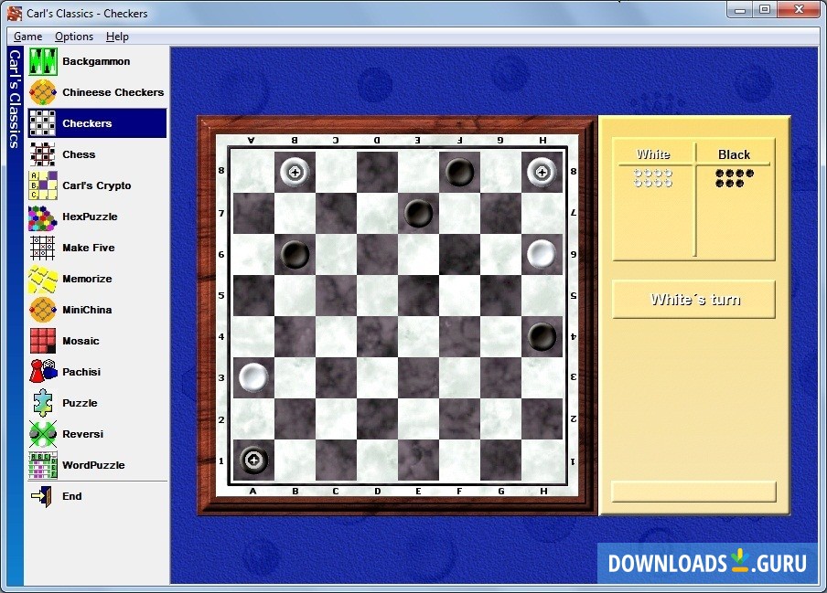Start Pachisi using its pawn icon

tap(43, 372)
